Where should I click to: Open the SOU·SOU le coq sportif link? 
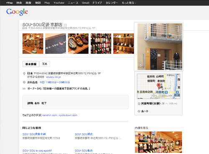click(37, 151)
